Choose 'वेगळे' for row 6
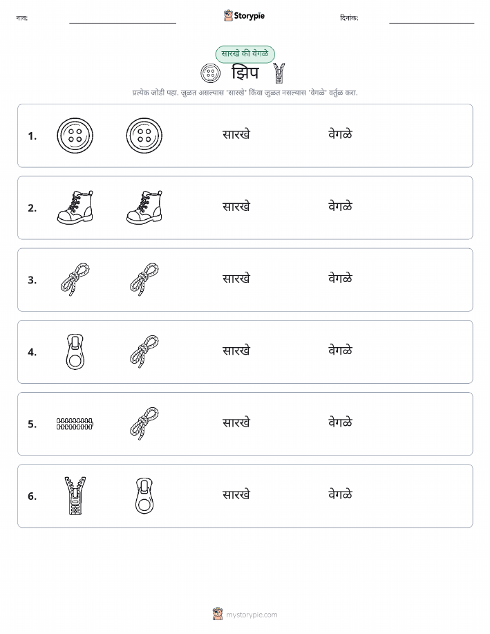The width and height of the screenshot is (490, 634). (x=340, y=494)
